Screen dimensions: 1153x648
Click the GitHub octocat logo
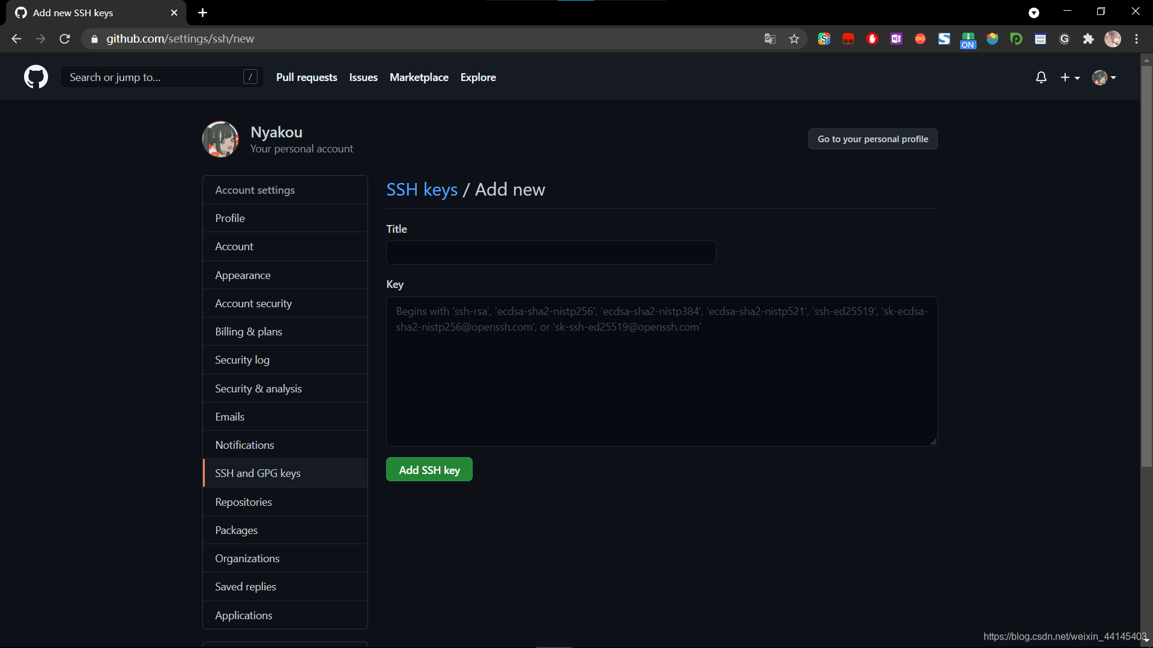35,77
